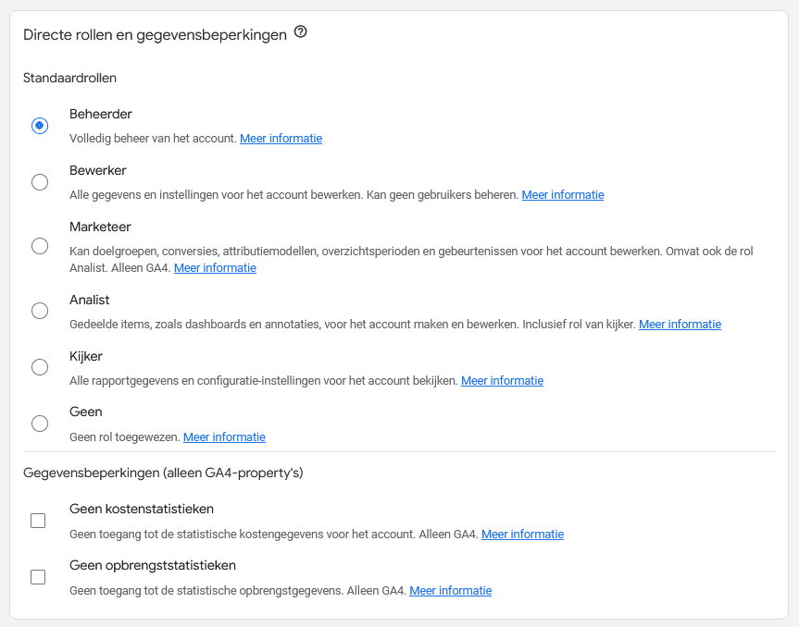Click Meer informatie link for Kijker
This screenshot has width=799, height=627.
pyautogui.click(x=502, y=381)
